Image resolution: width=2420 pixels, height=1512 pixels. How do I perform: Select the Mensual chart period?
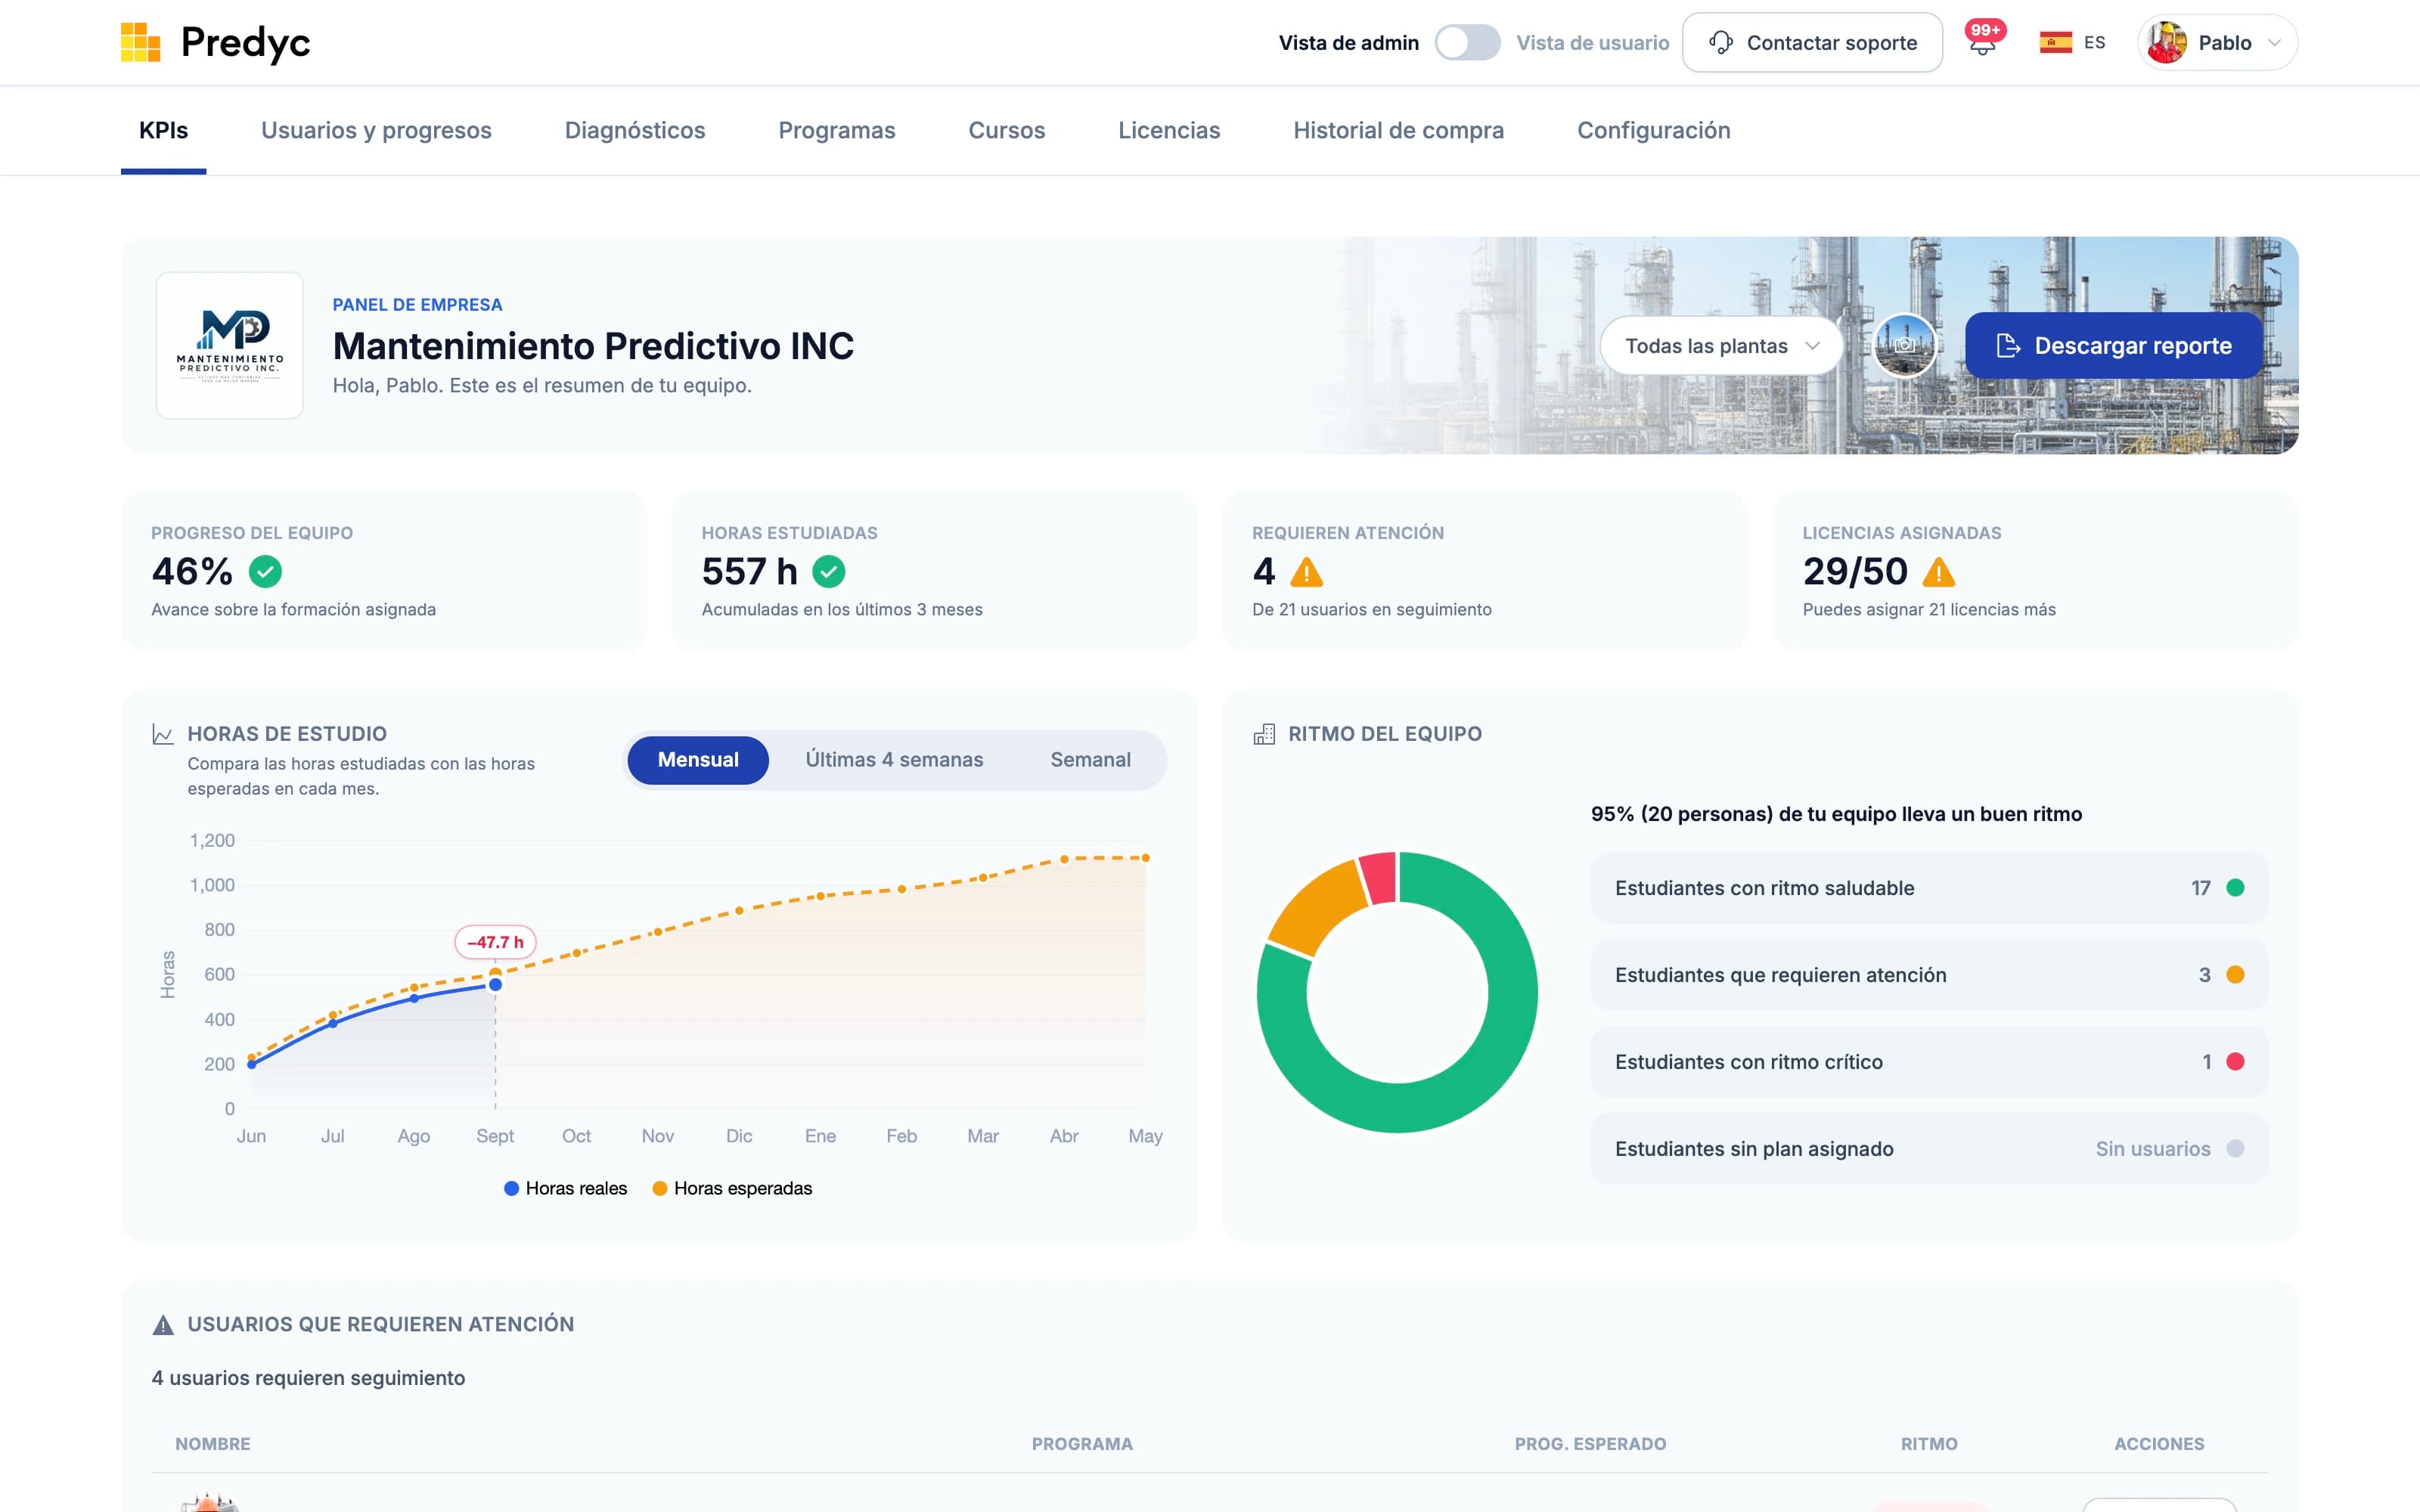[x=698, y=760]
